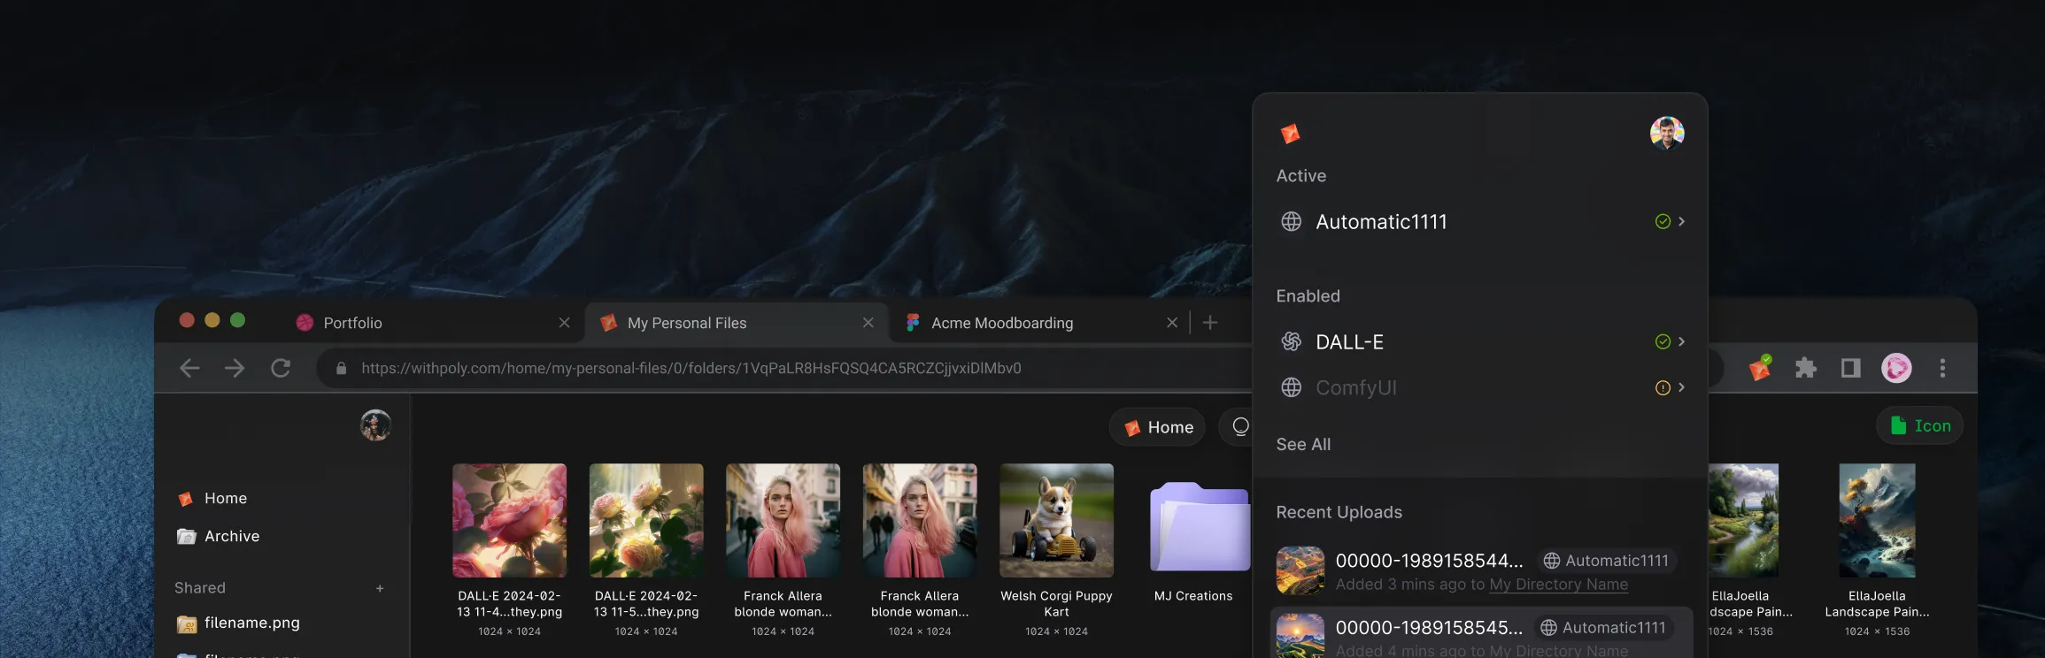Click the DALL-E OpenAI logo icon
The height and width of the screenshot is (658, 2045).
point(1292,342)
